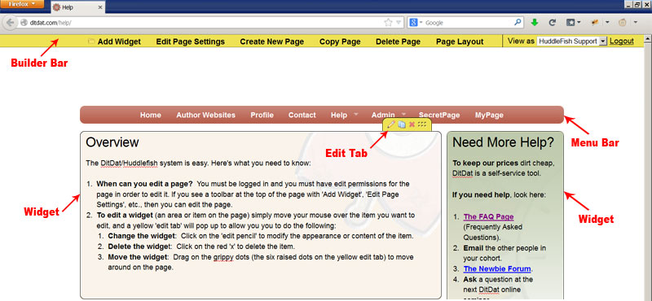This screenshot has height=301, width=652.
Task: Click the 'View as' label
Action: [522, 41]
